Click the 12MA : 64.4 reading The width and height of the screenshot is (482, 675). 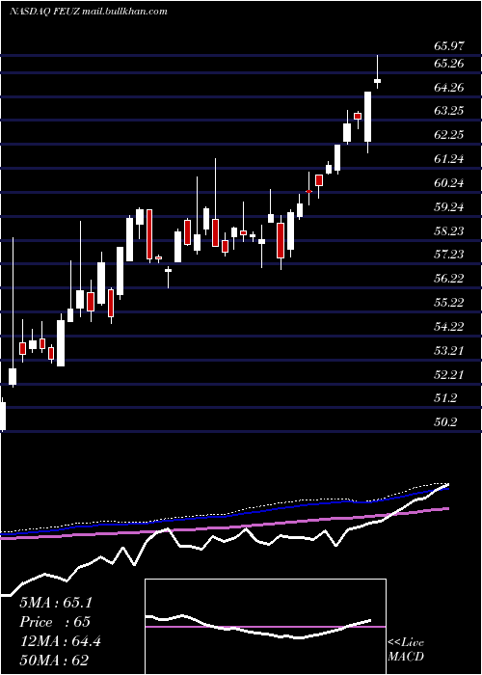[60, 642]
